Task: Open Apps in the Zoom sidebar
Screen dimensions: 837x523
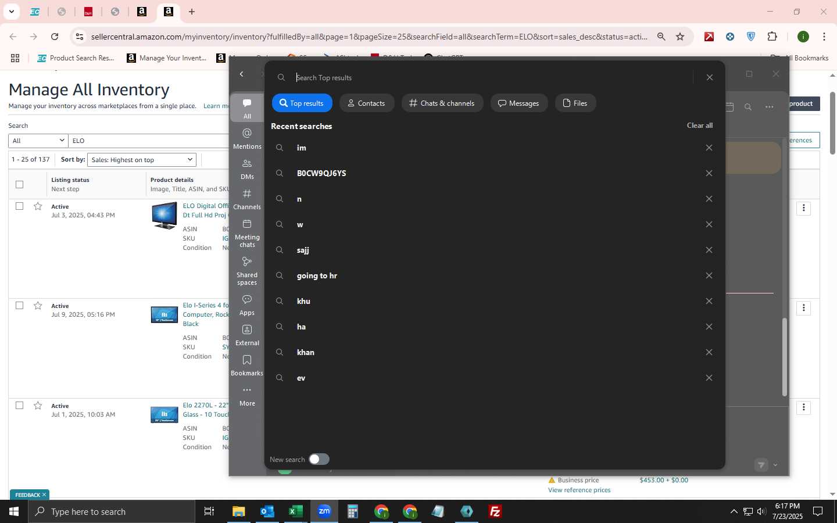Action: click(x=247, y=305)
